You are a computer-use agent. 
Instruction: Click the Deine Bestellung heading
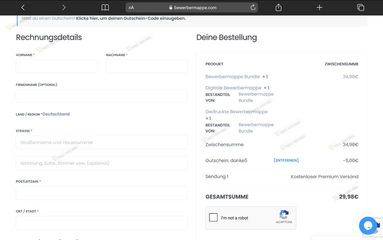[227, 37]
